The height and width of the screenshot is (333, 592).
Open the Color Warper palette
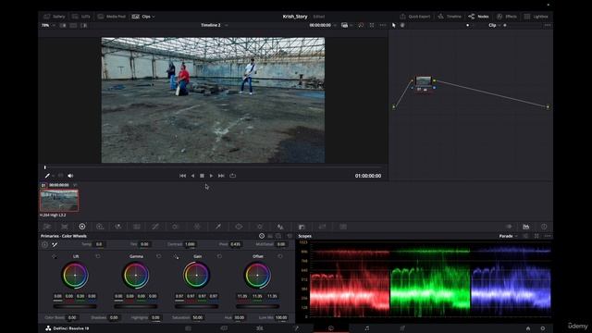click(197, 227)
